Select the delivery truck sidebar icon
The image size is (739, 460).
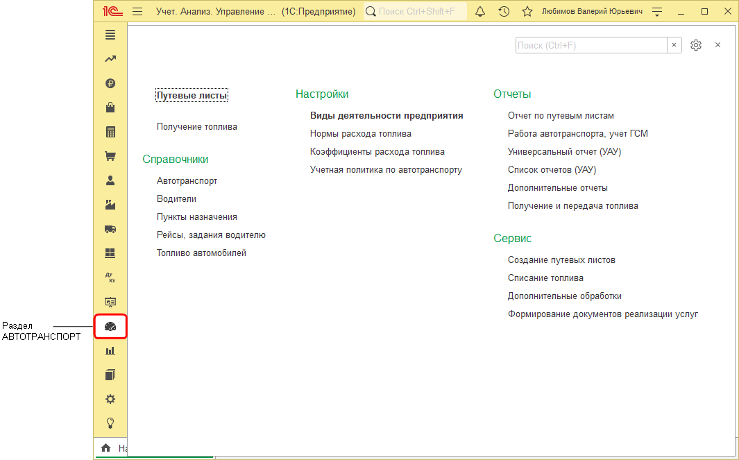click(110, 229)
